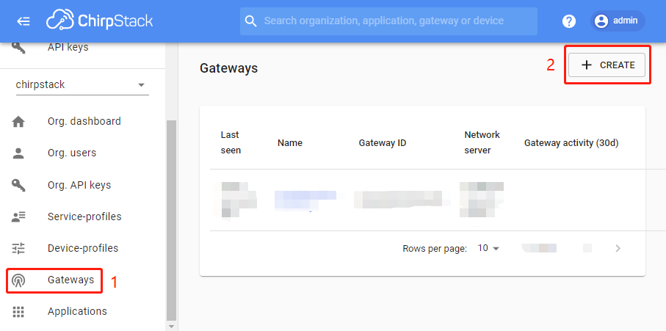
Task: Open the ChirpStack logo home link
Action: (99, 21)
